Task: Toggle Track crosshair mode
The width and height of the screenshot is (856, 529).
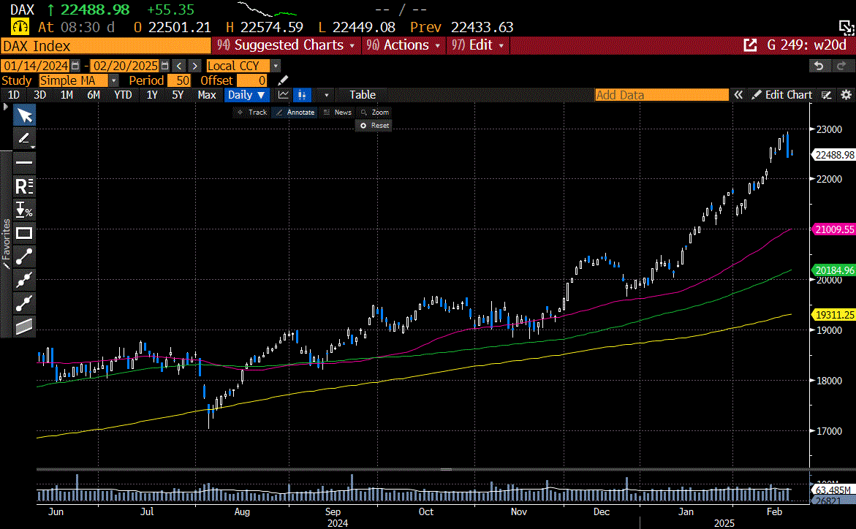Action: [x=252, y=112]
